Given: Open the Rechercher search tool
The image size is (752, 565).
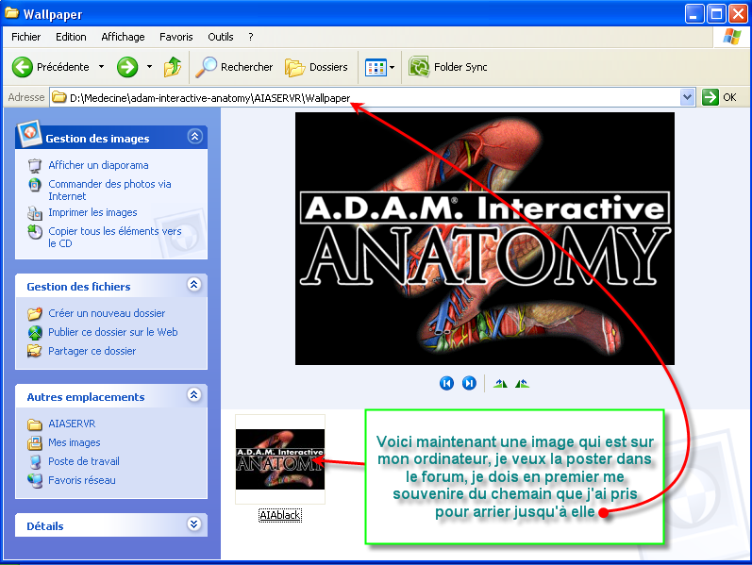Looking at the screenshot, I should 234,67.
